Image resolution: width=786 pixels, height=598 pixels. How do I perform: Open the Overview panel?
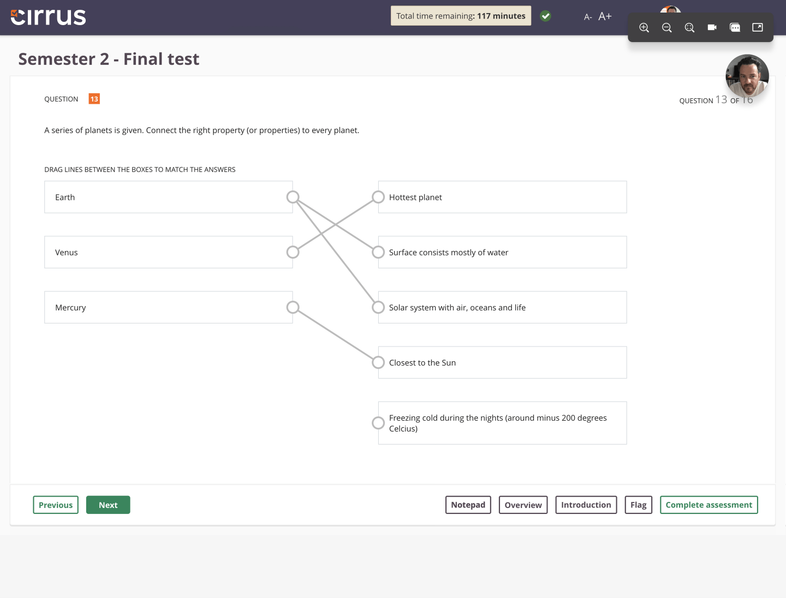pyautogui.click(x=523, y=505)
